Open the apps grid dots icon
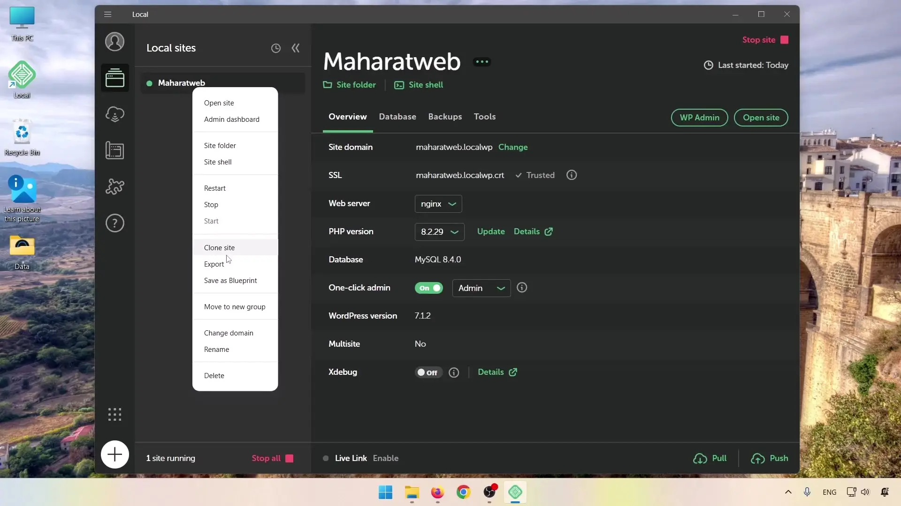The image size is (901, 506). tap(115, 414)
